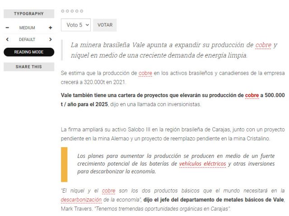Increase font size with plus icon
The height and width of the screenshot is (216, 289).
[50, 28]
